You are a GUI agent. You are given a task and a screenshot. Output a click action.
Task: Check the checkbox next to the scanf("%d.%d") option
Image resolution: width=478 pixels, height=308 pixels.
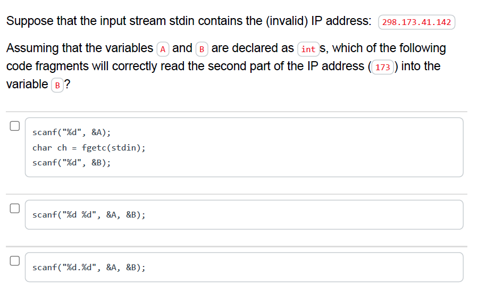[x=15, y=260]
